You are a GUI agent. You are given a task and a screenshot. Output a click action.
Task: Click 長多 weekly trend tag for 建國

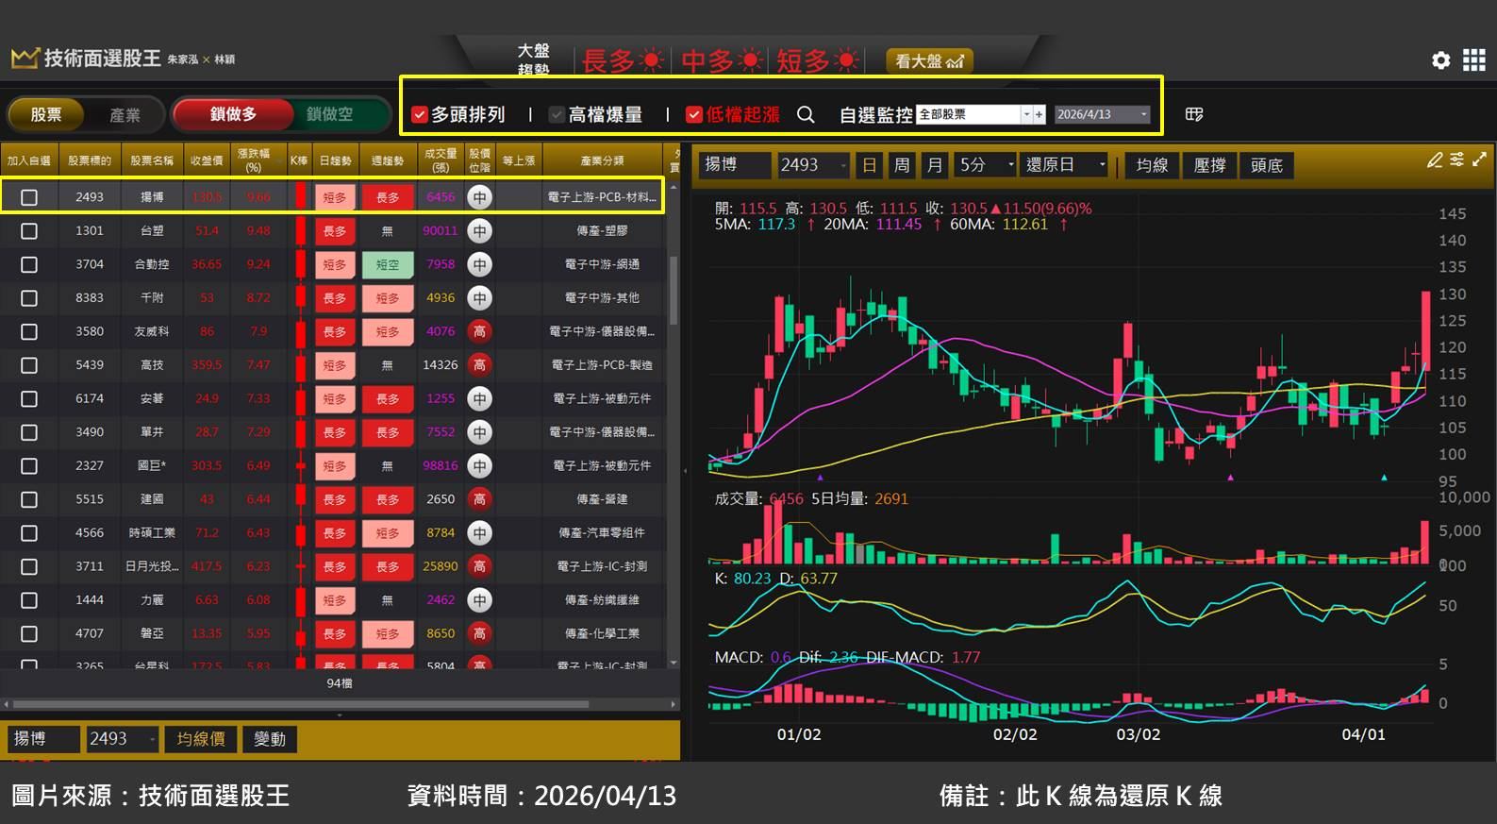[388, 499]
